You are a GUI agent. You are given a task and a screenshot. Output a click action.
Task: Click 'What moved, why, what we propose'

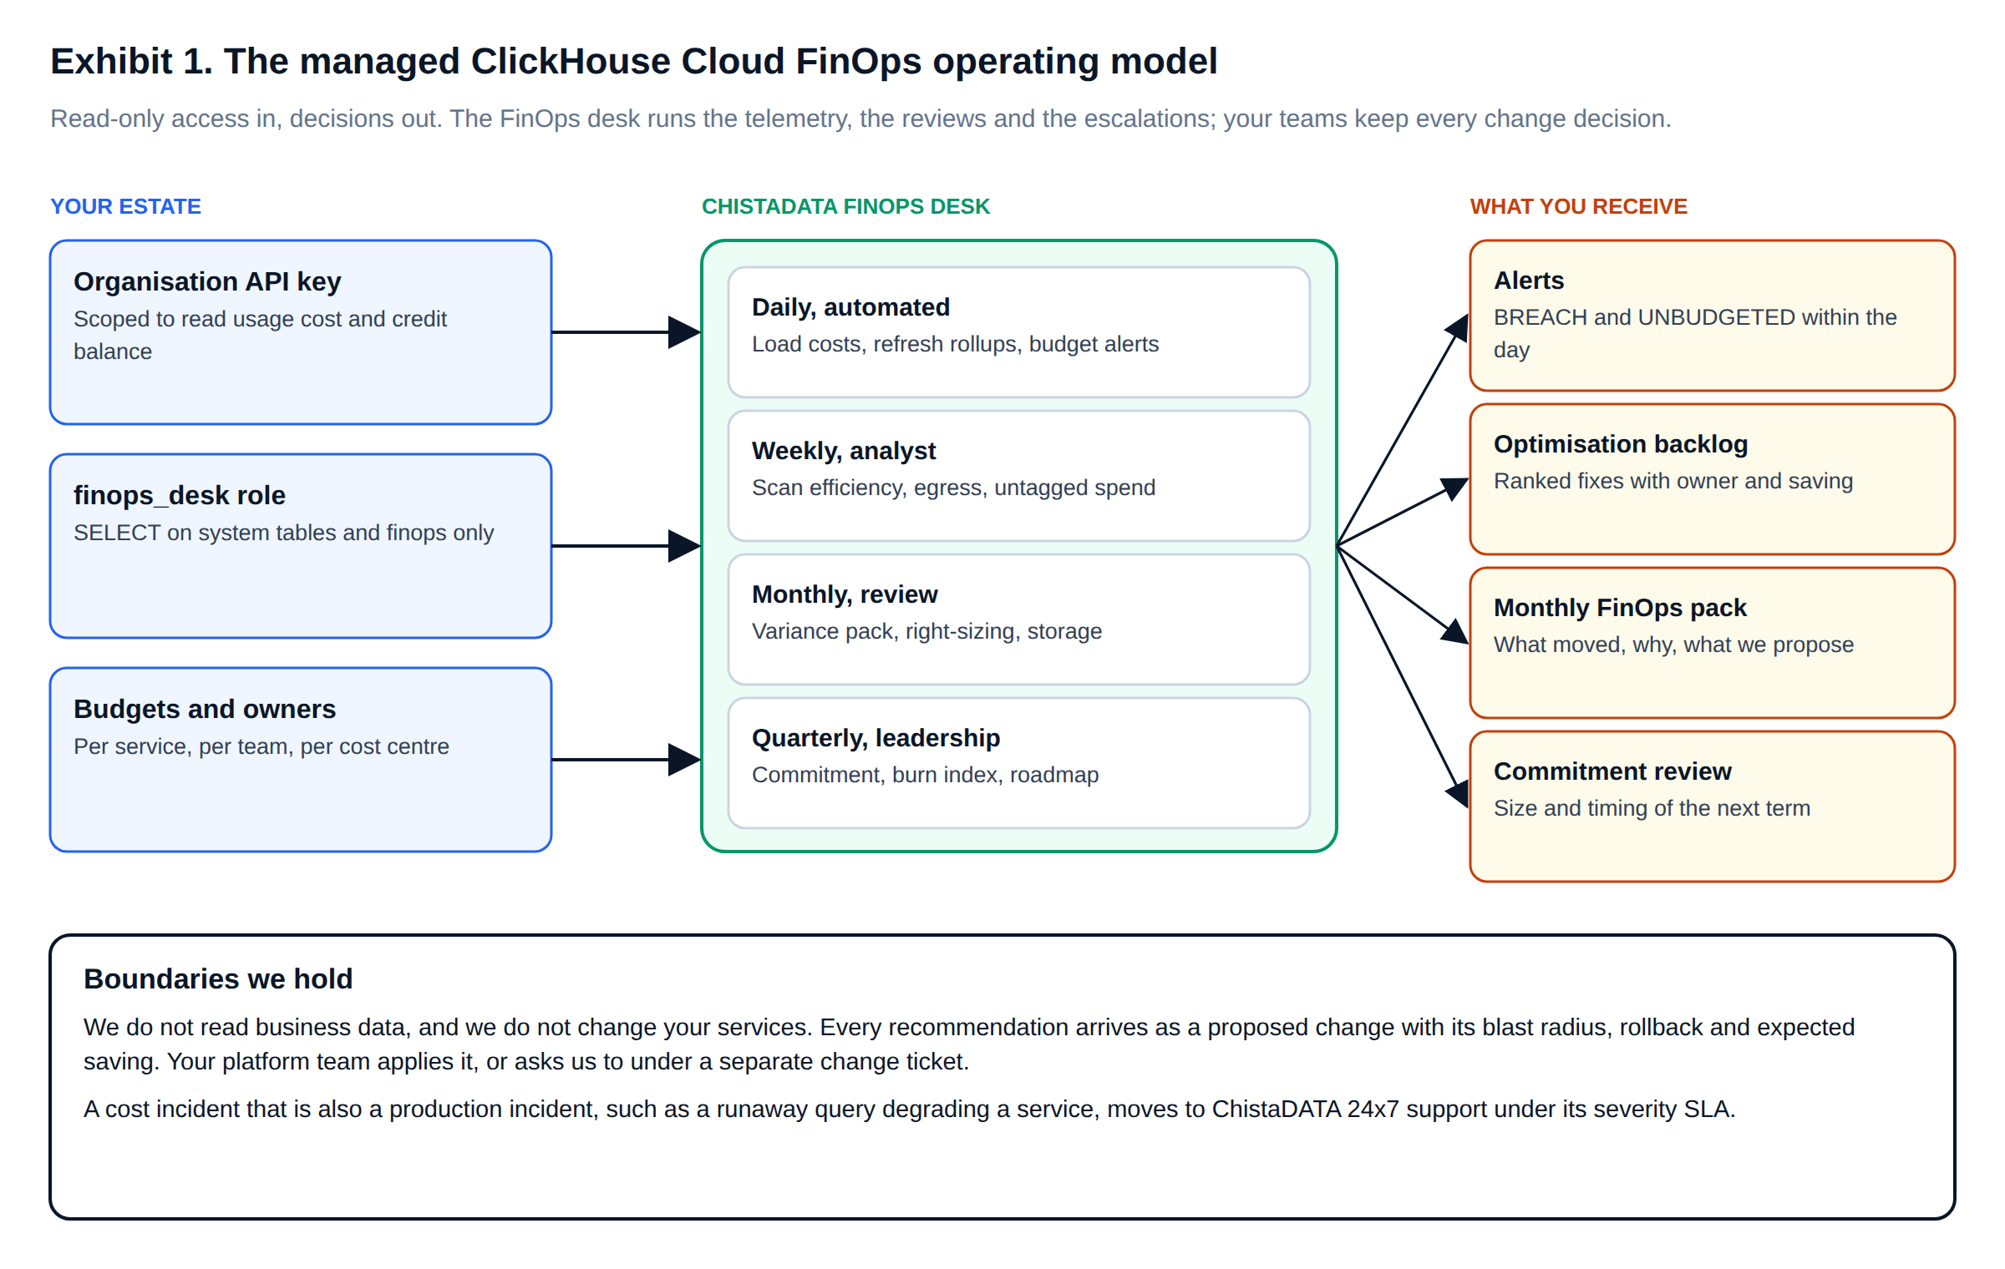(1673, 645)
